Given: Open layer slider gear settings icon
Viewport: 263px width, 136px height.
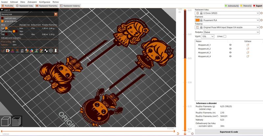Looking at the screenshot, I should (x=192, y=133).
